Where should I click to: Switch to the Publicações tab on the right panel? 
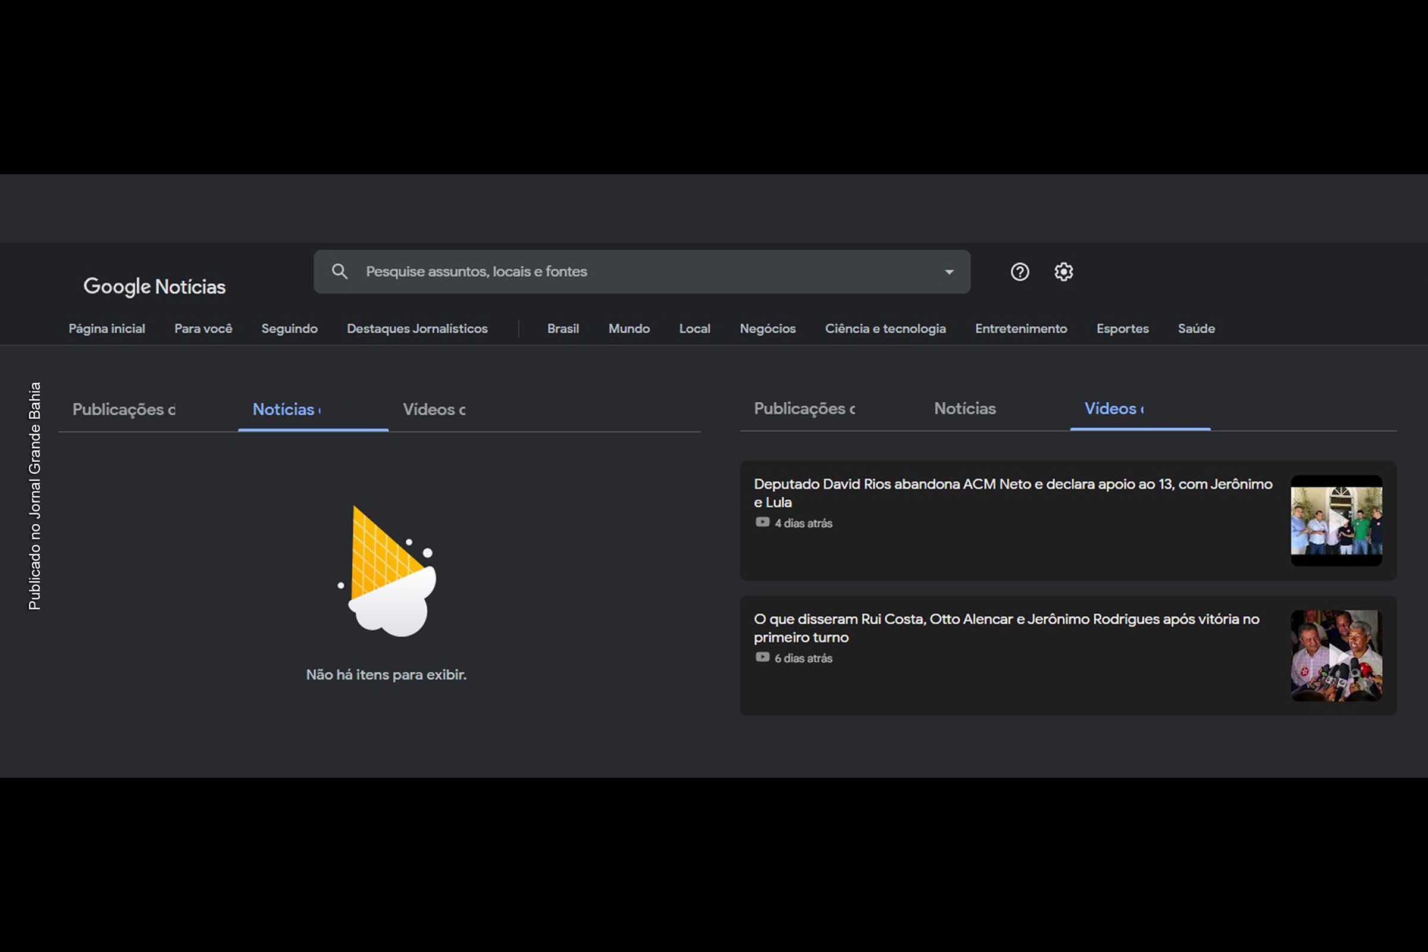tap(804, 409)
